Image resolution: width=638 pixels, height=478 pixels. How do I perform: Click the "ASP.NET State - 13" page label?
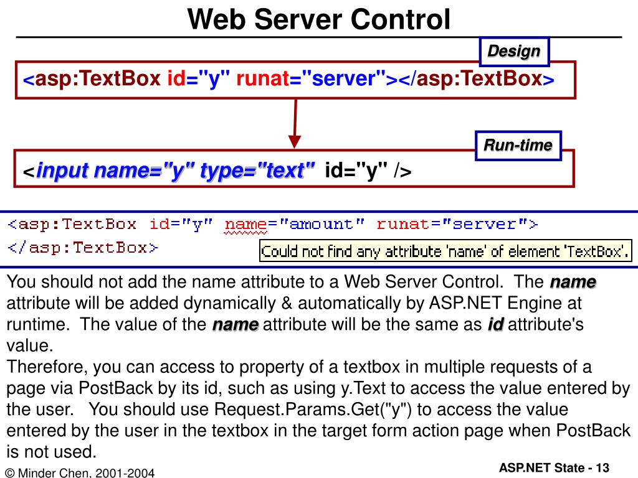[x=554, y=468]
